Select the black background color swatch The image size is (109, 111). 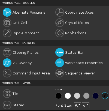tap(59, 96)
